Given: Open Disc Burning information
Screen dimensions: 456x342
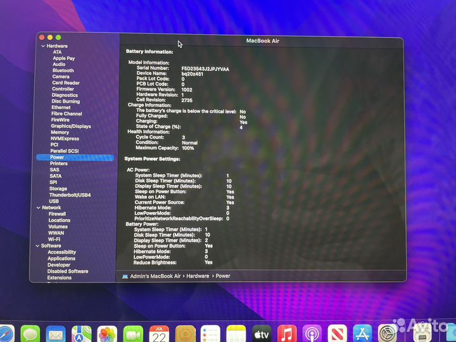Looking at the screenshot, I should click(66, 101).
